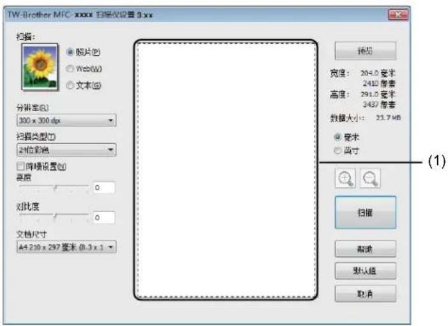Viewport: 448px width, 326px height.
Task: Click the zoom in magnifier icon
Action: click(345, 178)
